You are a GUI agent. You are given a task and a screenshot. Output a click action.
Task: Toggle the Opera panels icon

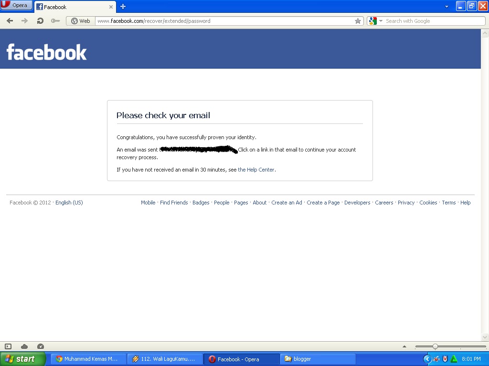click(9, 346)
